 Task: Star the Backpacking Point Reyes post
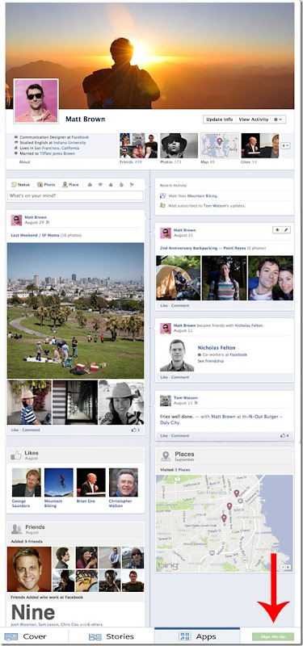277,230
